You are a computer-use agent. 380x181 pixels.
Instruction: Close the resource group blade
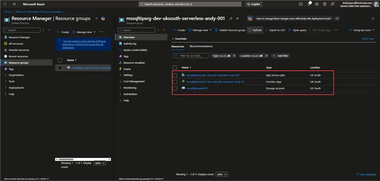point(373,19)
